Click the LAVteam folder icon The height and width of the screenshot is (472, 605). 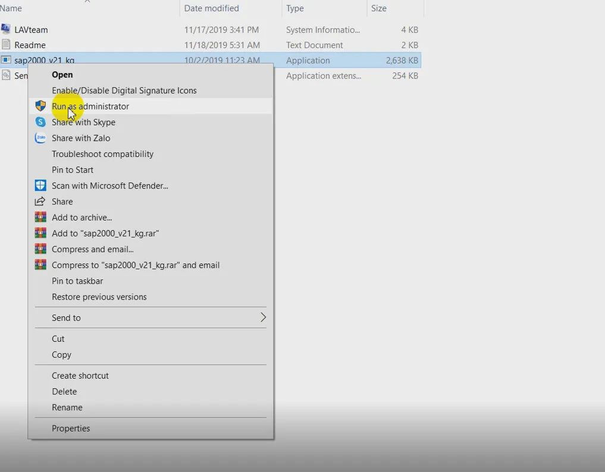point(8,29)
